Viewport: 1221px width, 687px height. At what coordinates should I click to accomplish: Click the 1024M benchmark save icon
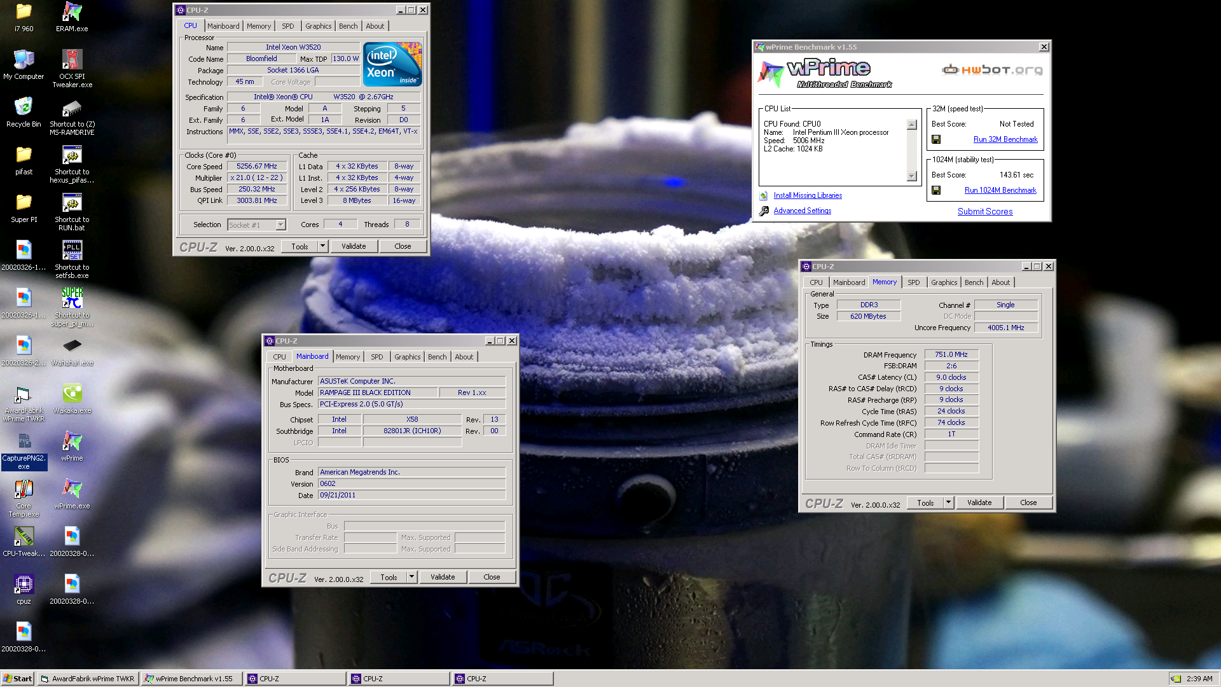click(x=936, y=190)
